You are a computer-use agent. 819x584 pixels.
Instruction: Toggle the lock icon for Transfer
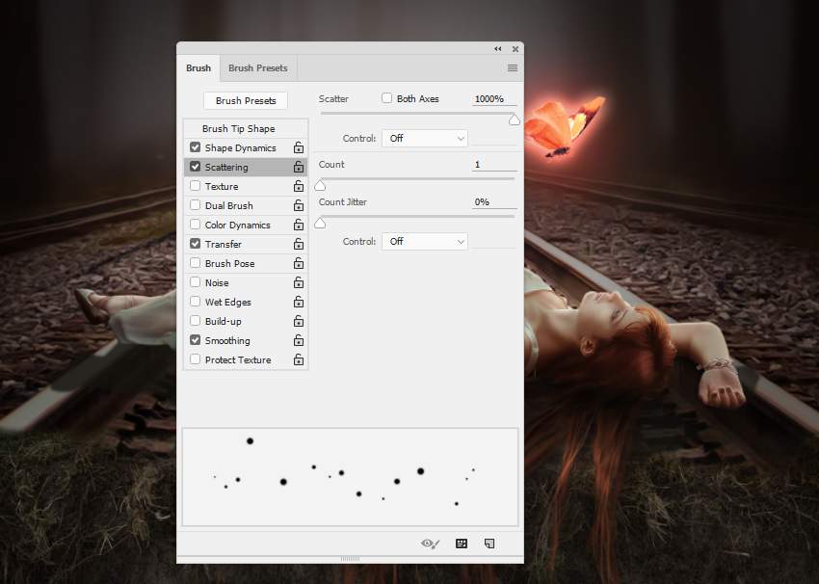[299, 245]
